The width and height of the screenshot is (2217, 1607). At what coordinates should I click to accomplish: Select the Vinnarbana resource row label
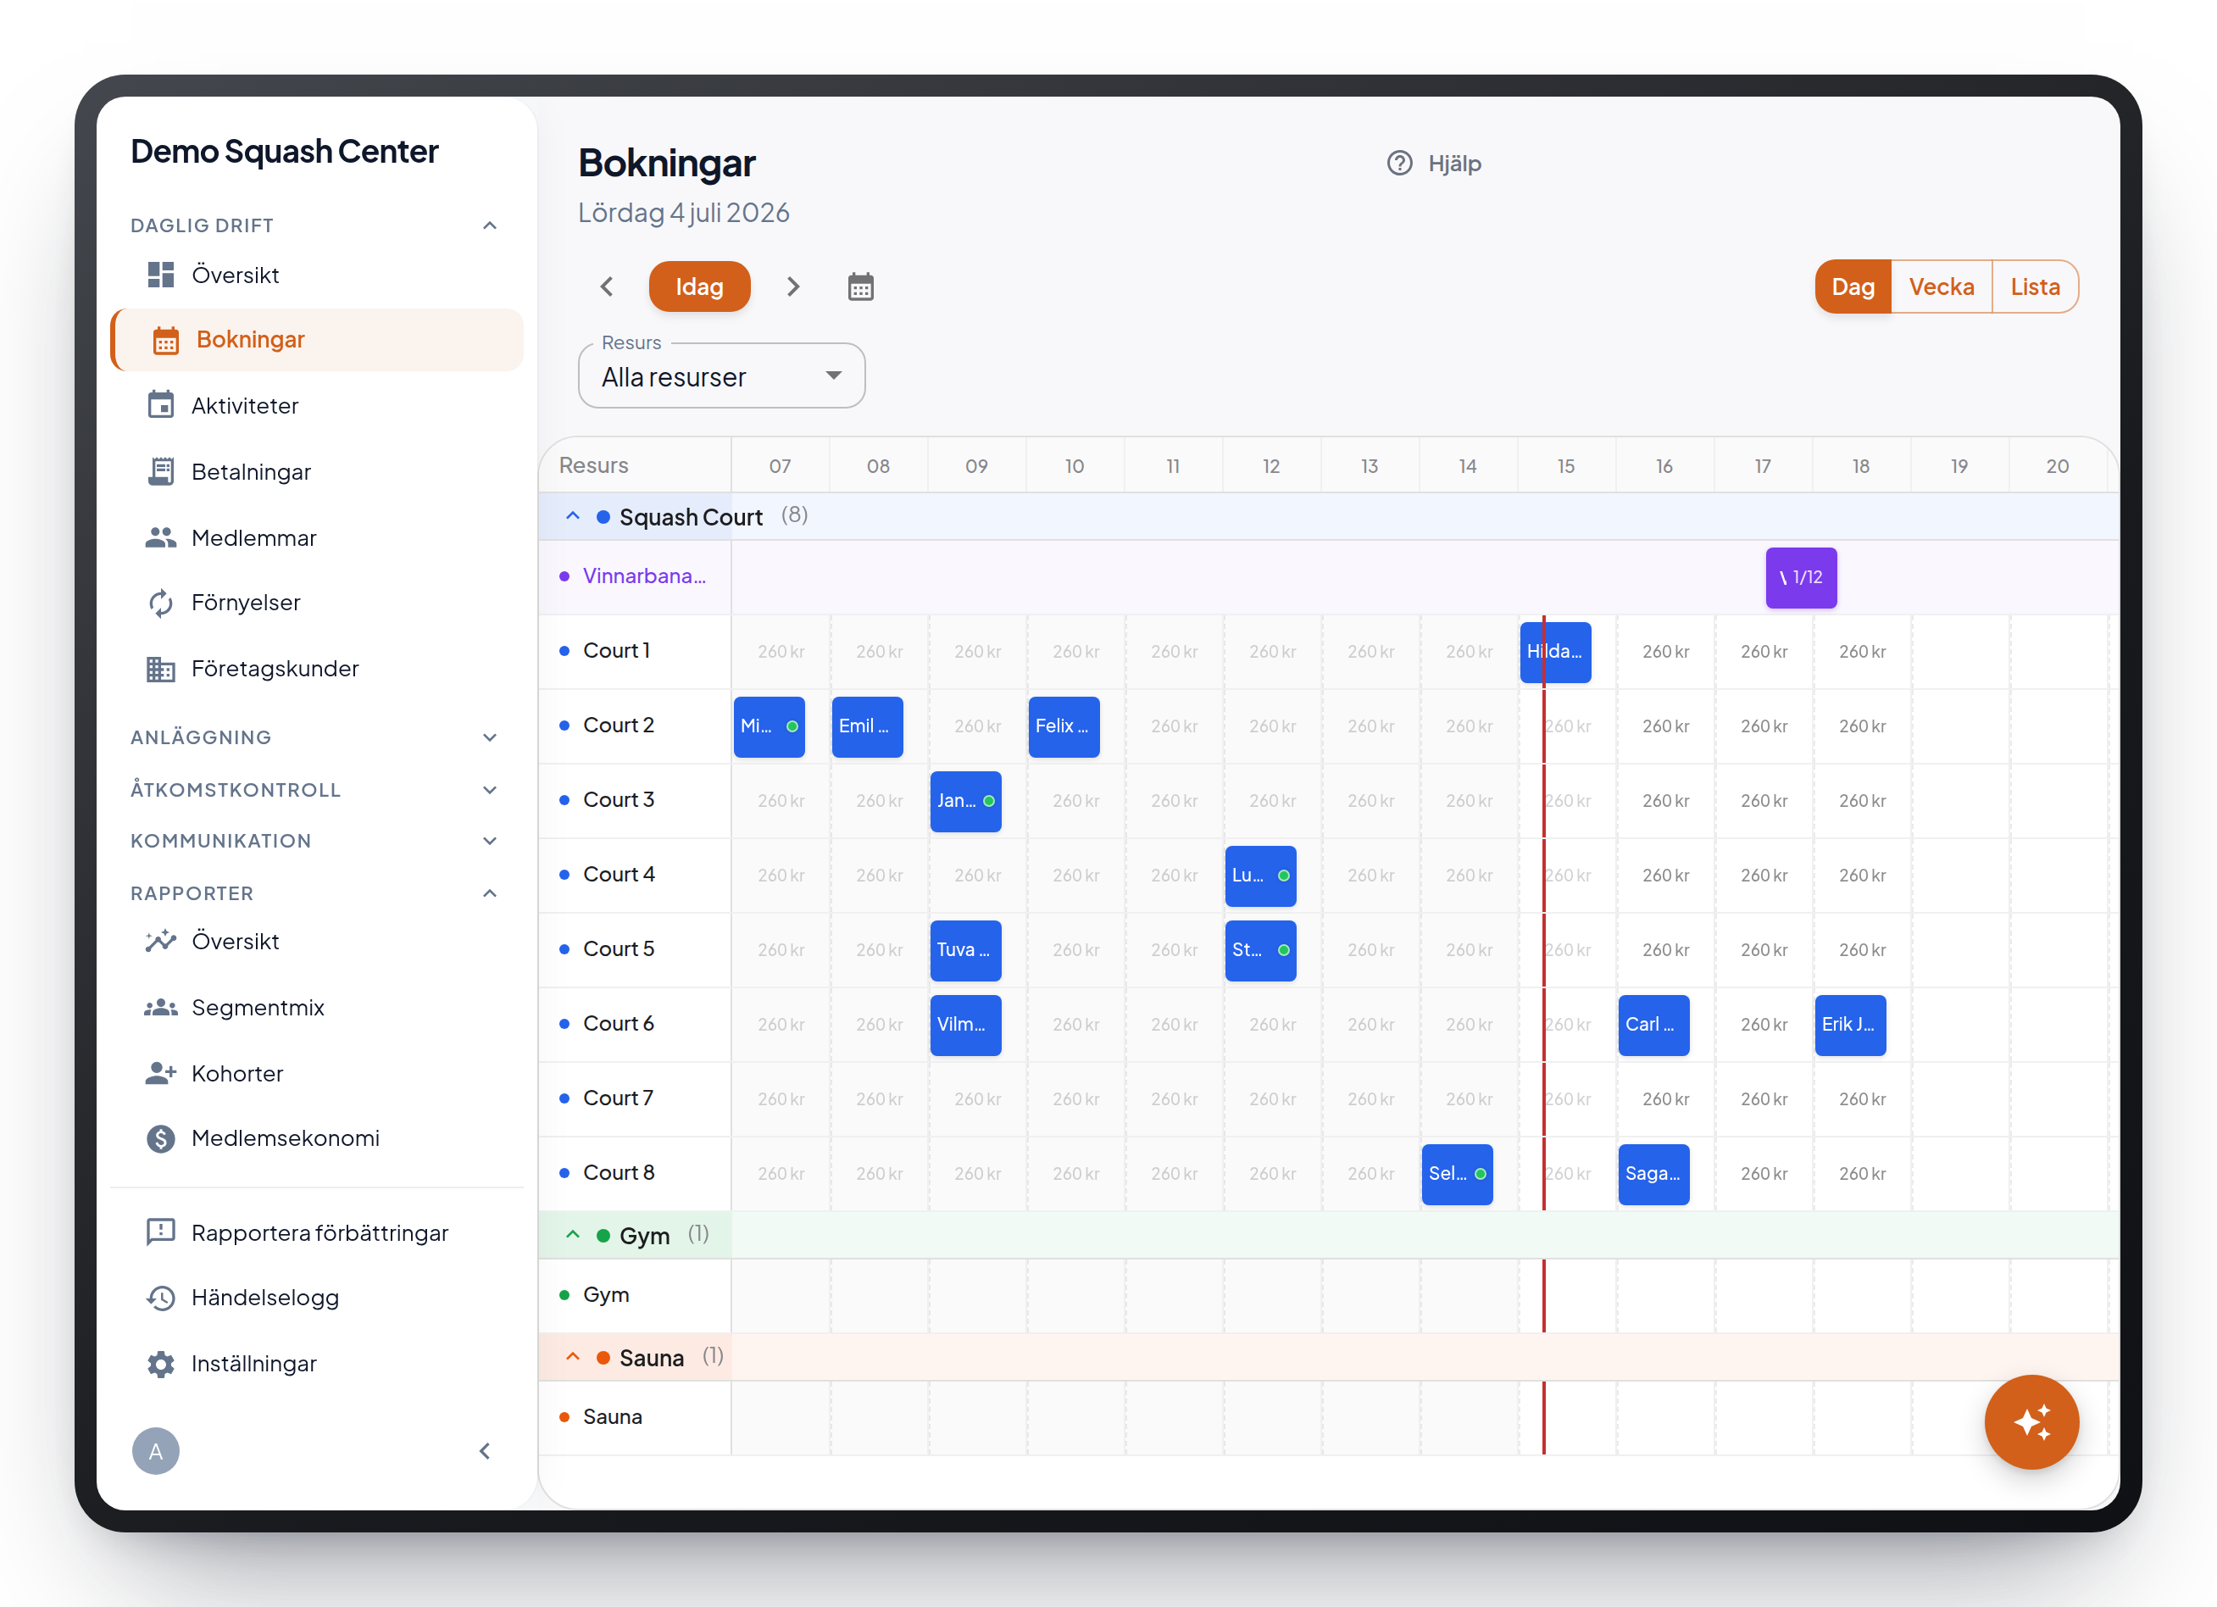click(x=644, y=576)
